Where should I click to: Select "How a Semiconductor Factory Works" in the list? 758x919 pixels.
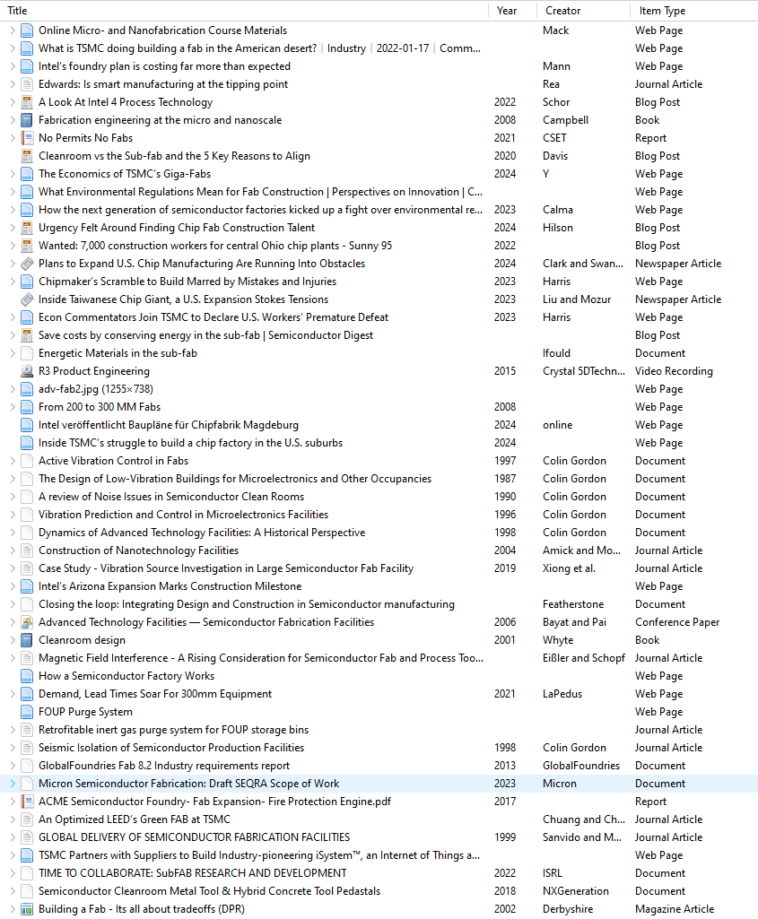coord(126,675)
